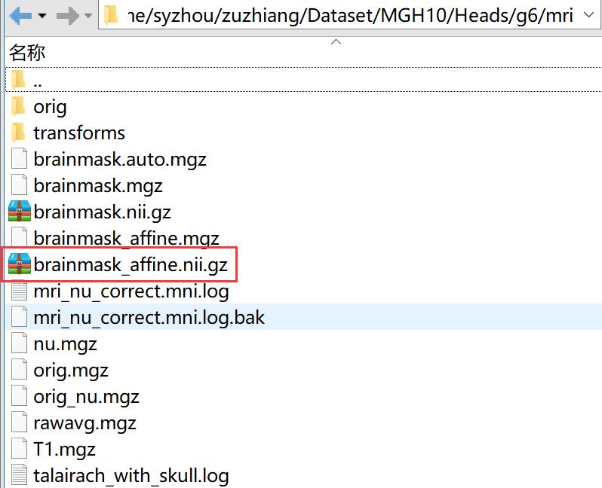Image resolution: width=602 pixels, height=488 pixels.
Task: Select rawavg.mgz file
Action: click(84, 423)
